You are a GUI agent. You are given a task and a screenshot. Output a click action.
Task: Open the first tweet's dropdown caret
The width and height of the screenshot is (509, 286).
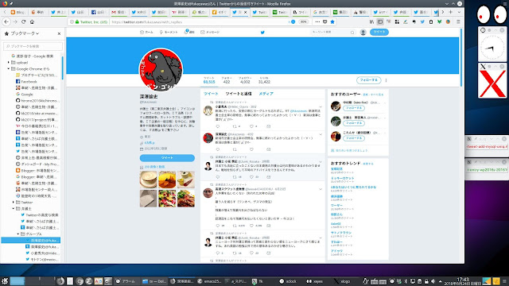[x=321, y=106]
